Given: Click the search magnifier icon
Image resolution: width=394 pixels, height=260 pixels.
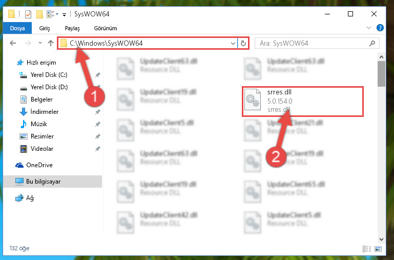Looking at the screenshot, I should pyautogui.click(x=372, y=43).
